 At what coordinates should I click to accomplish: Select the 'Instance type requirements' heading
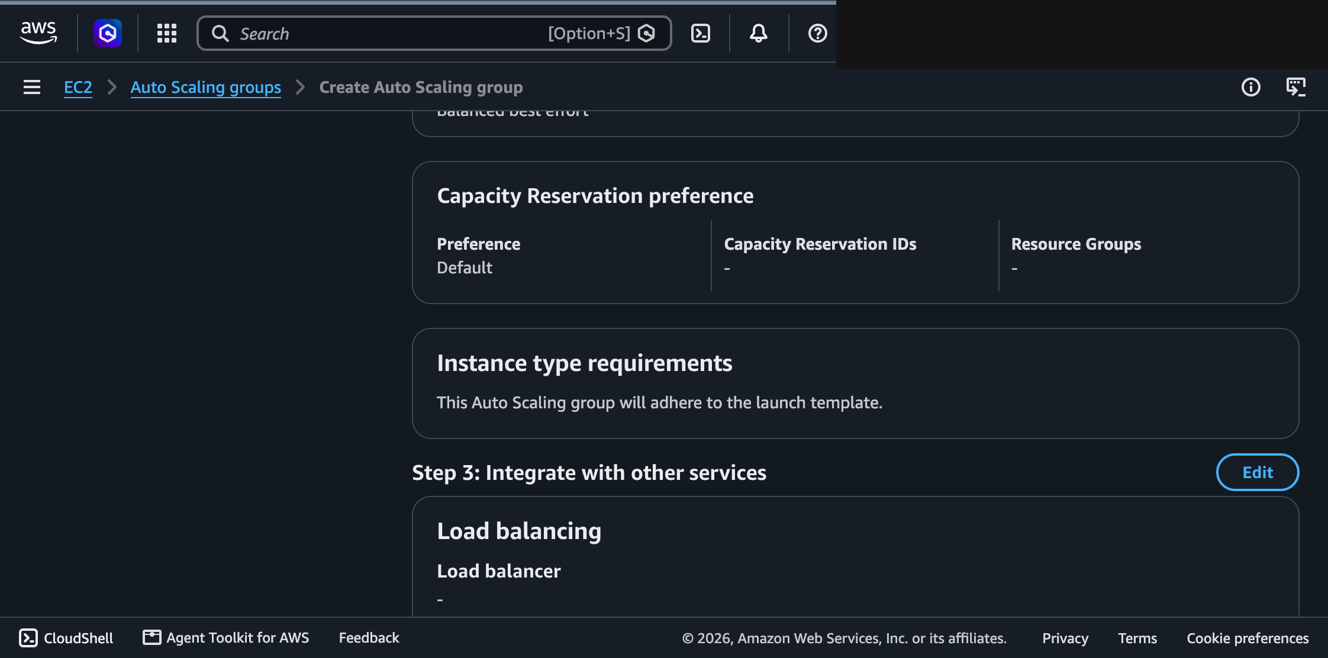click(585, 363)
